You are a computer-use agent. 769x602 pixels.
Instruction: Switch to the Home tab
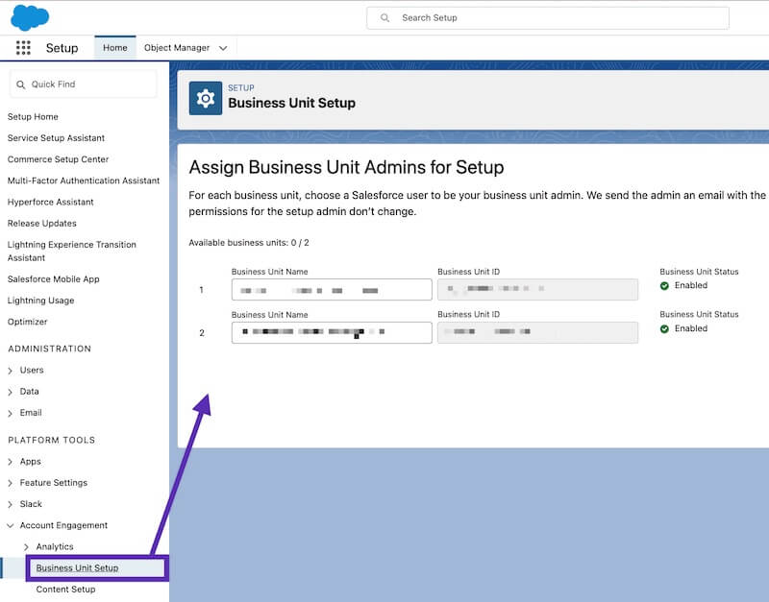click(115, 47)
